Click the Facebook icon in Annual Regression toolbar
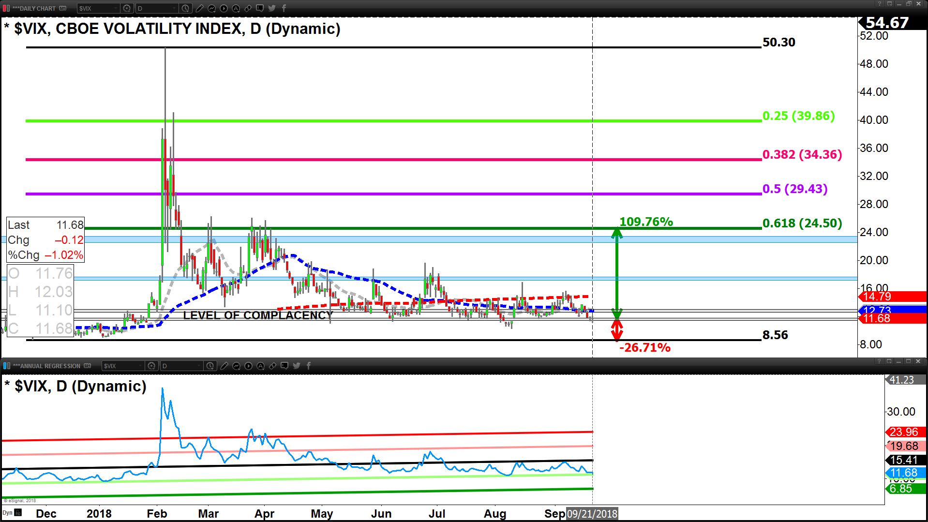 (x=308, y=366)
